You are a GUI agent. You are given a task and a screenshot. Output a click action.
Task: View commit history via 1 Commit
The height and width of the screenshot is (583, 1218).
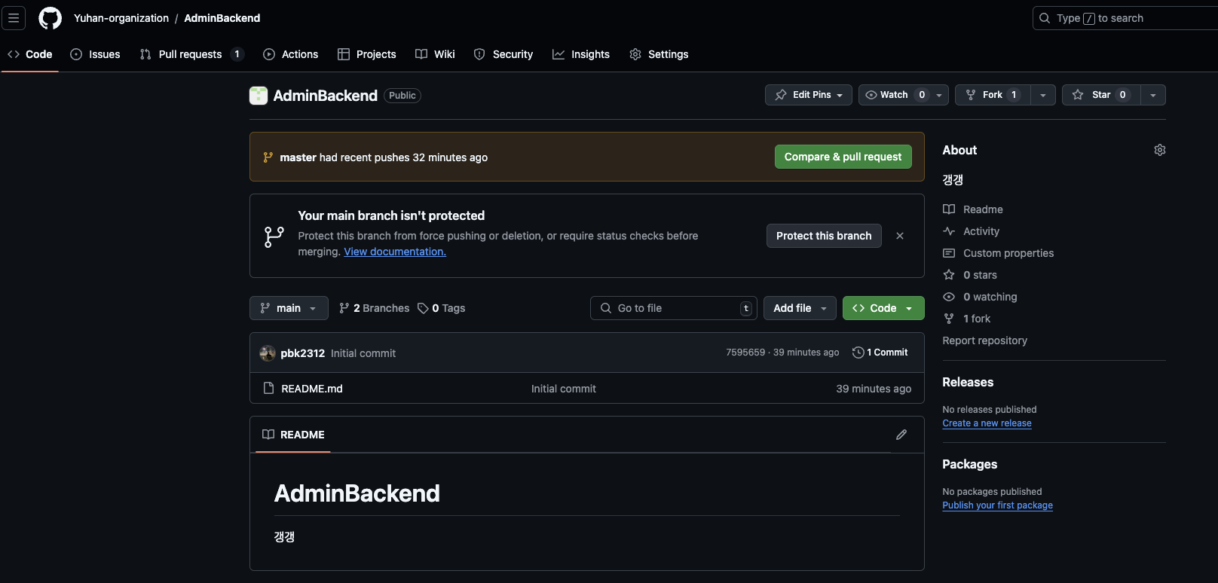coord(880,353)
